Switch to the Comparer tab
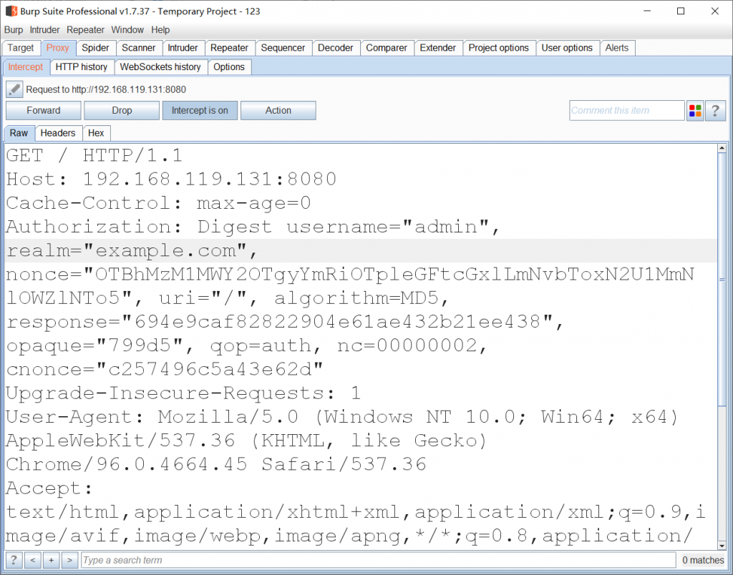The height and width of the screenshot is (575, 733). [387, 48]
